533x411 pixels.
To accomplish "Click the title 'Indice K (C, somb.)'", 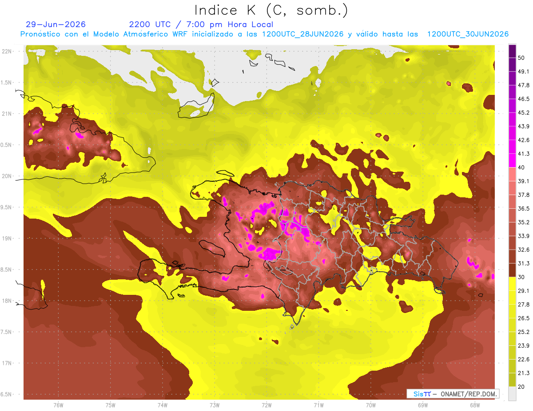I will [271, 10].
